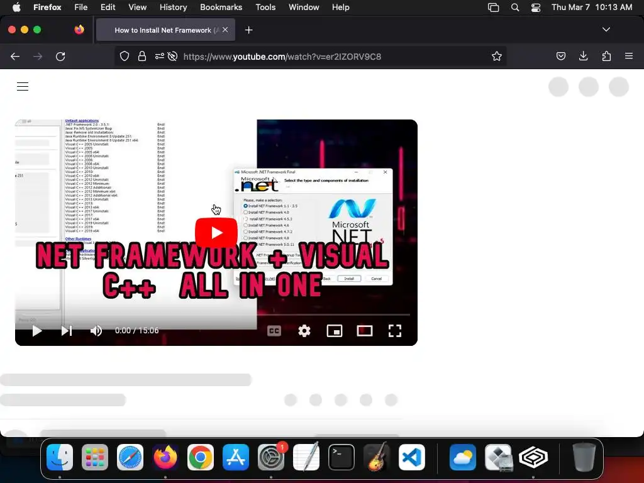The height and width of the screenshot is (483, 644).
Task: Click the play icon in player controls
Action: point(37,331)
